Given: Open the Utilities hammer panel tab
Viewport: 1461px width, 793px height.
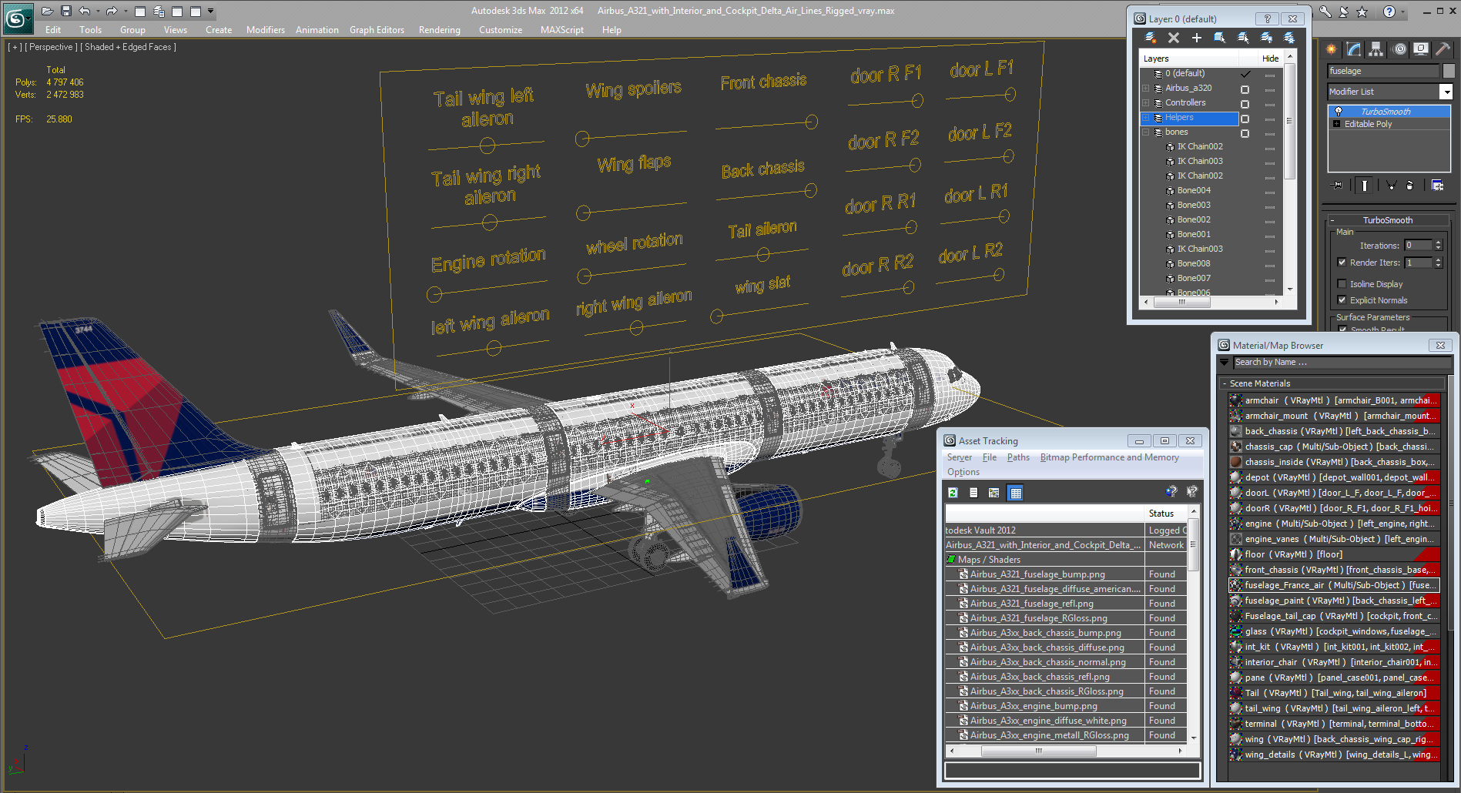Looking at the screenshot, I should tap(1443, 49).
